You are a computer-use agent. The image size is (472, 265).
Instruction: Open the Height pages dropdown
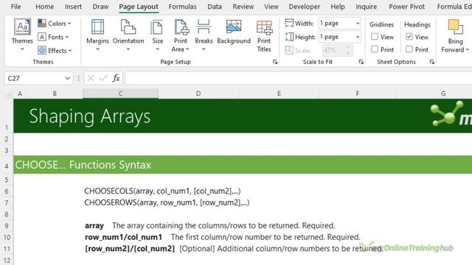[358, 37]
